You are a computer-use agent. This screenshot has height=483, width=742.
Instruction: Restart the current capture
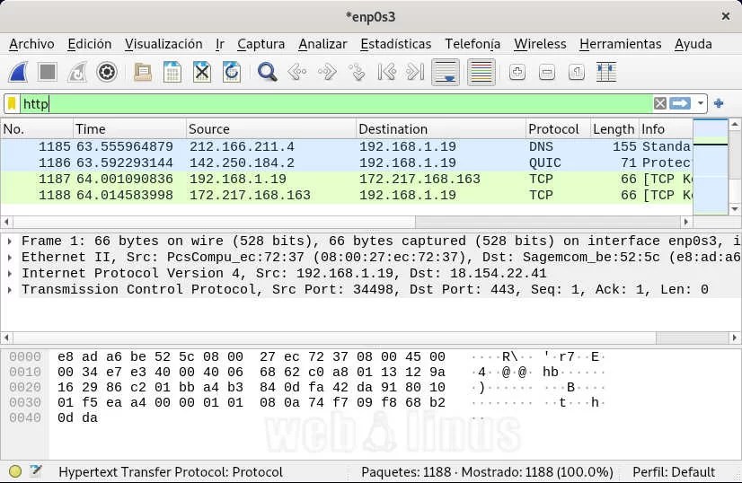coord(77,73)
